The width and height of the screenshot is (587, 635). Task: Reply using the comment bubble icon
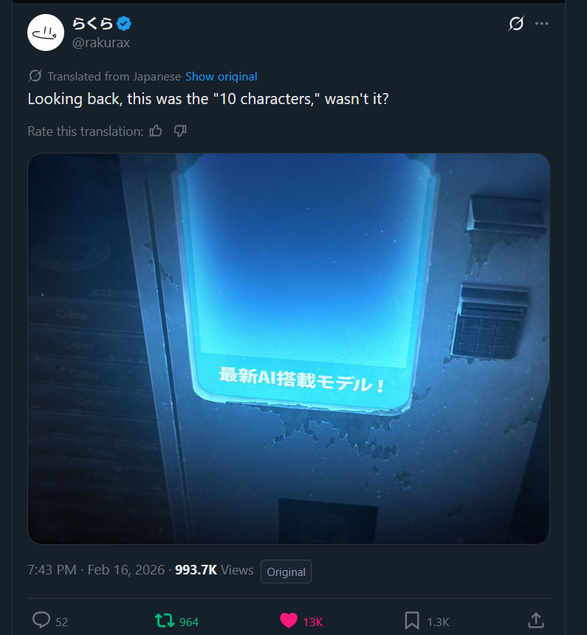41,620
